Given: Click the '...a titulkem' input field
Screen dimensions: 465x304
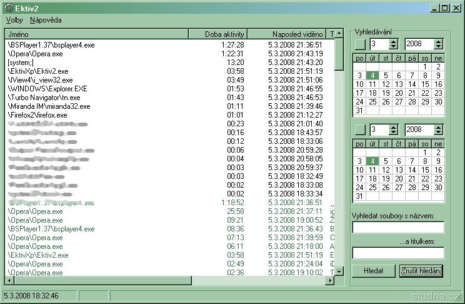Looking at the screenshot, I should click(x=398, y=253).
